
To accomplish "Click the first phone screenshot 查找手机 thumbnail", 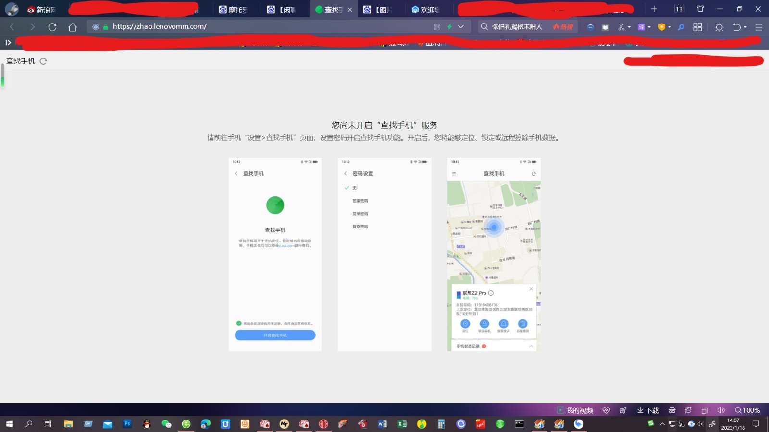I will click(275, 254).
